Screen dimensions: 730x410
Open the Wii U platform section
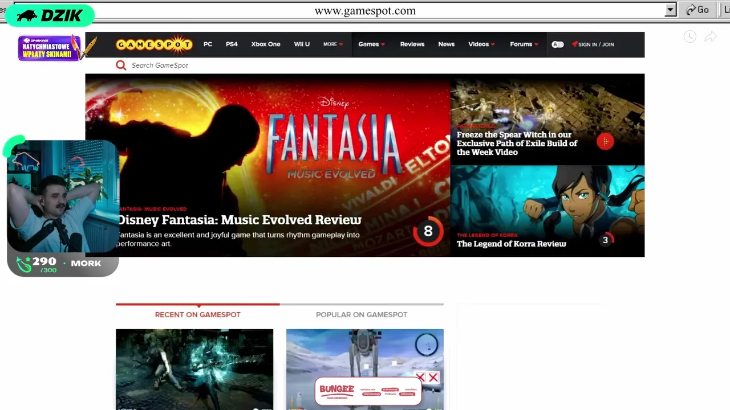click(x=302, y=44)
